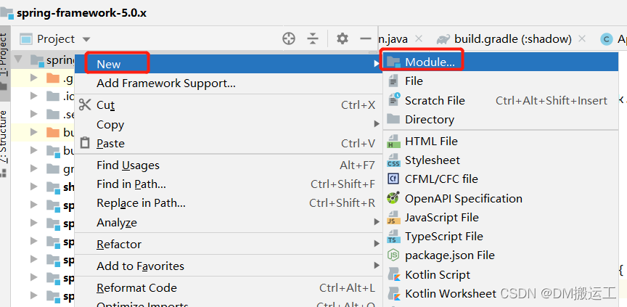627x307 pixels.
Task: Click the locate-in-project crosshair icon
Action: tap(289, 38)
